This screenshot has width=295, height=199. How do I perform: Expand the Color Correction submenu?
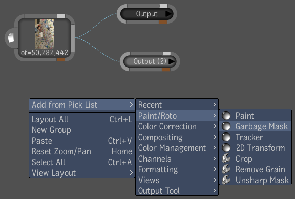pos(177,126)
